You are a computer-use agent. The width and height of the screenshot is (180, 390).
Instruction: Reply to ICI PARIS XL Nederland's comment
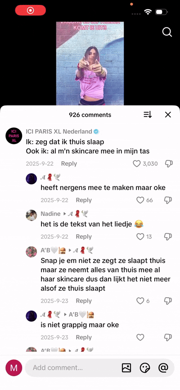tap(69, 163)
